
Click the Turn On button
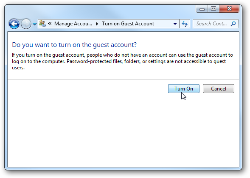click(184, 89)
